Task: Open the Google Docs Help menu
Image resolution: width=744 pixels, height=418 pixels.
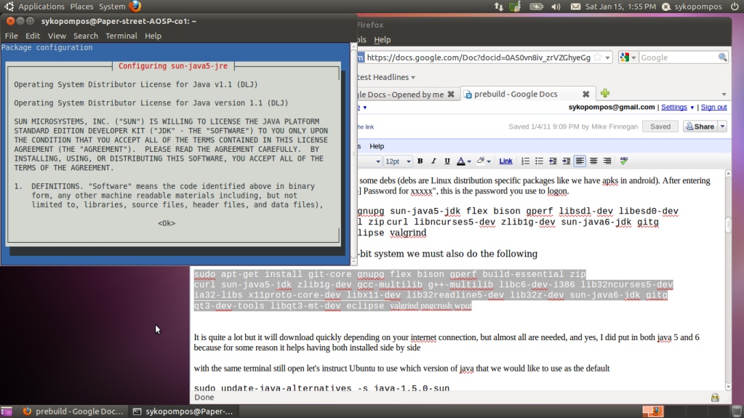Action: (x=377, y=146)
